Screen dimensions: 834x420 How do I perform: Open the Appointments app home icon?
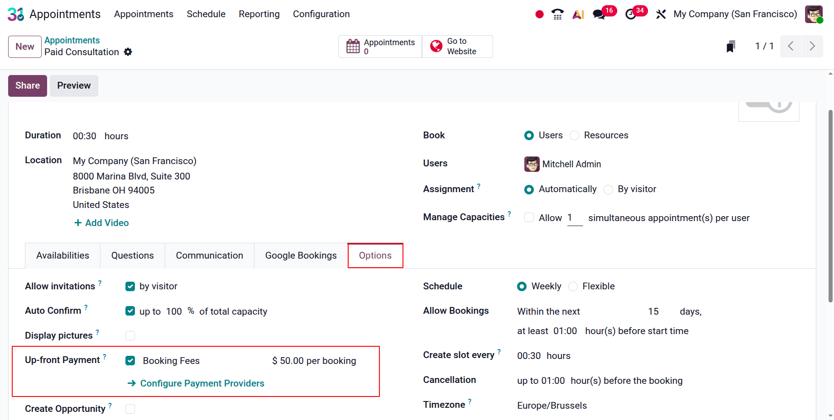pos(16,14)
